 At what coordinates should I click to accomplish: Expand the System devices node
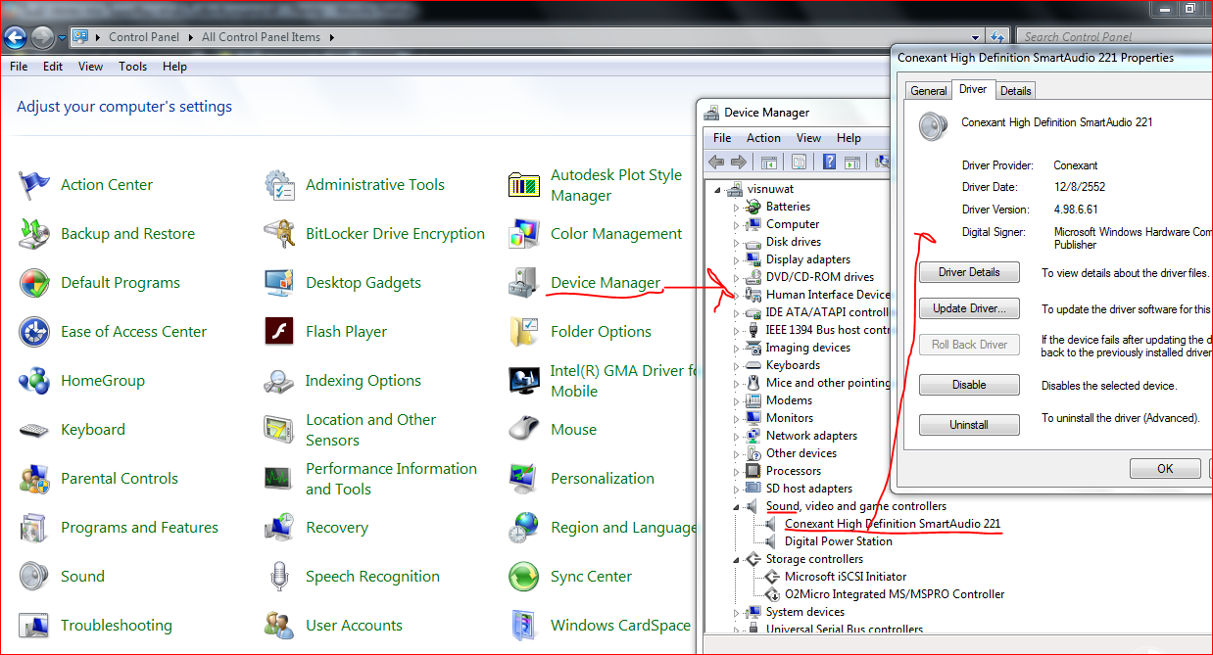pyautogui.click(x=737, y=612)
